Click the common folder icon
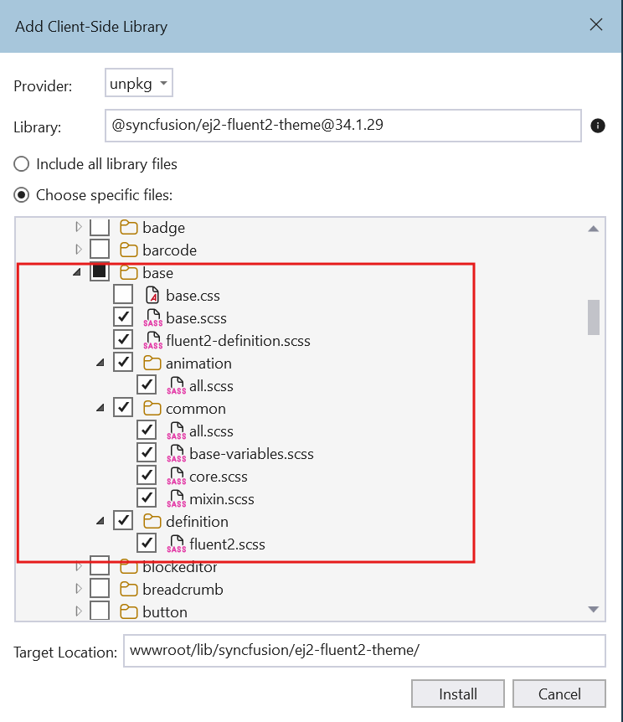 point(152,409)
